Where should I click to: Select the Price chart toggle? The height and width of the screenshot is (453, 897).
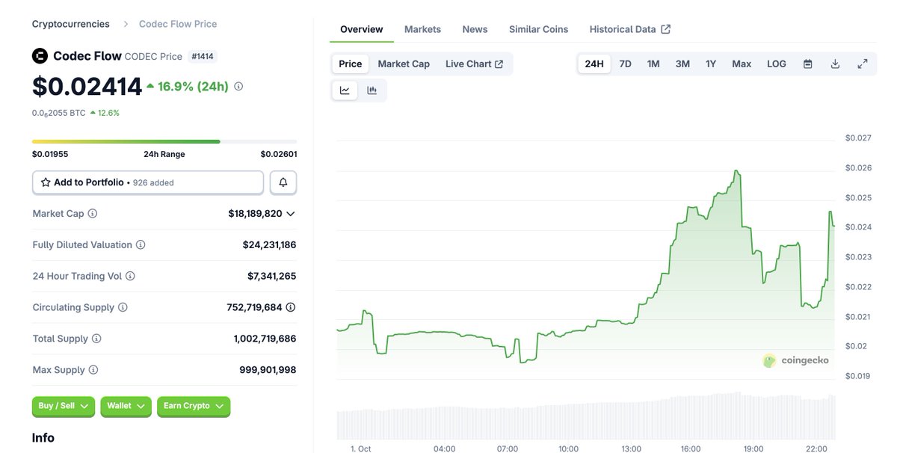click(x=351, y=64)
